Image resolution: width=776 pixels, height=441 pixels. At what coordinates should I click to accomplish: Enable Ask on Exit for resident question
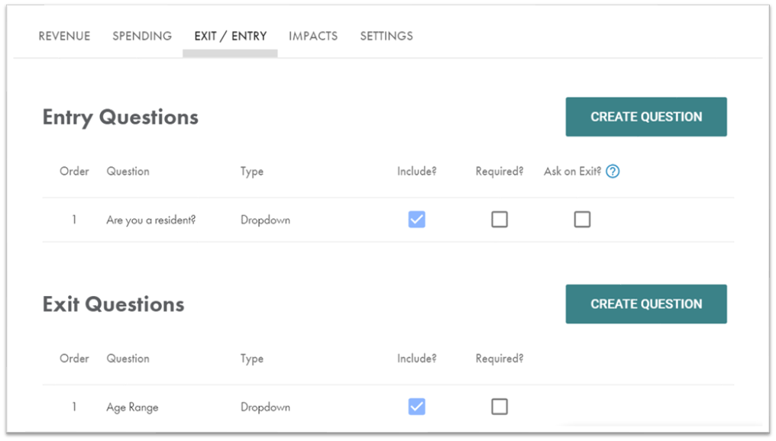(582, 220)
